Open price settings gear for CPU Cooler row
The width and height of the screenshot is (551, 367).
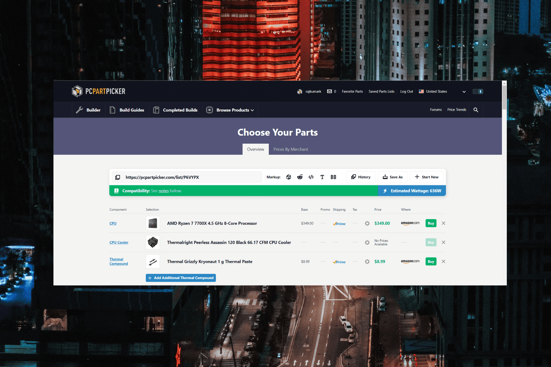click(367, 242)
